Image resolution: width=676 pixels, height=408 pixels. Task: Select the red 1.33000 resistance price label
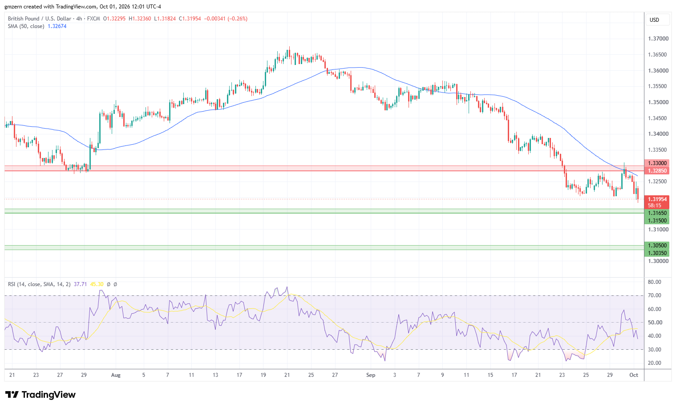click(x=657, y=163)
